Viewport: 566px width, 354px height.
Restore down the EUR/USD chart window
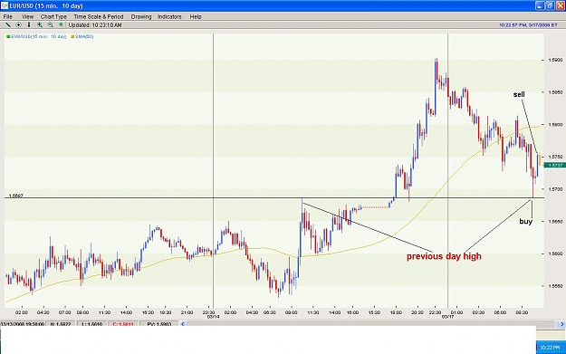pos(550,5)
